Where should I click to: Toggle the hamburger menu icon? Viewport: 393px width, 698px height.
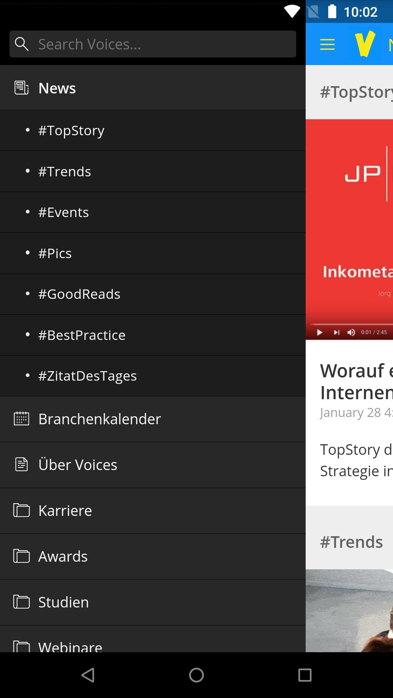(327, 45)
